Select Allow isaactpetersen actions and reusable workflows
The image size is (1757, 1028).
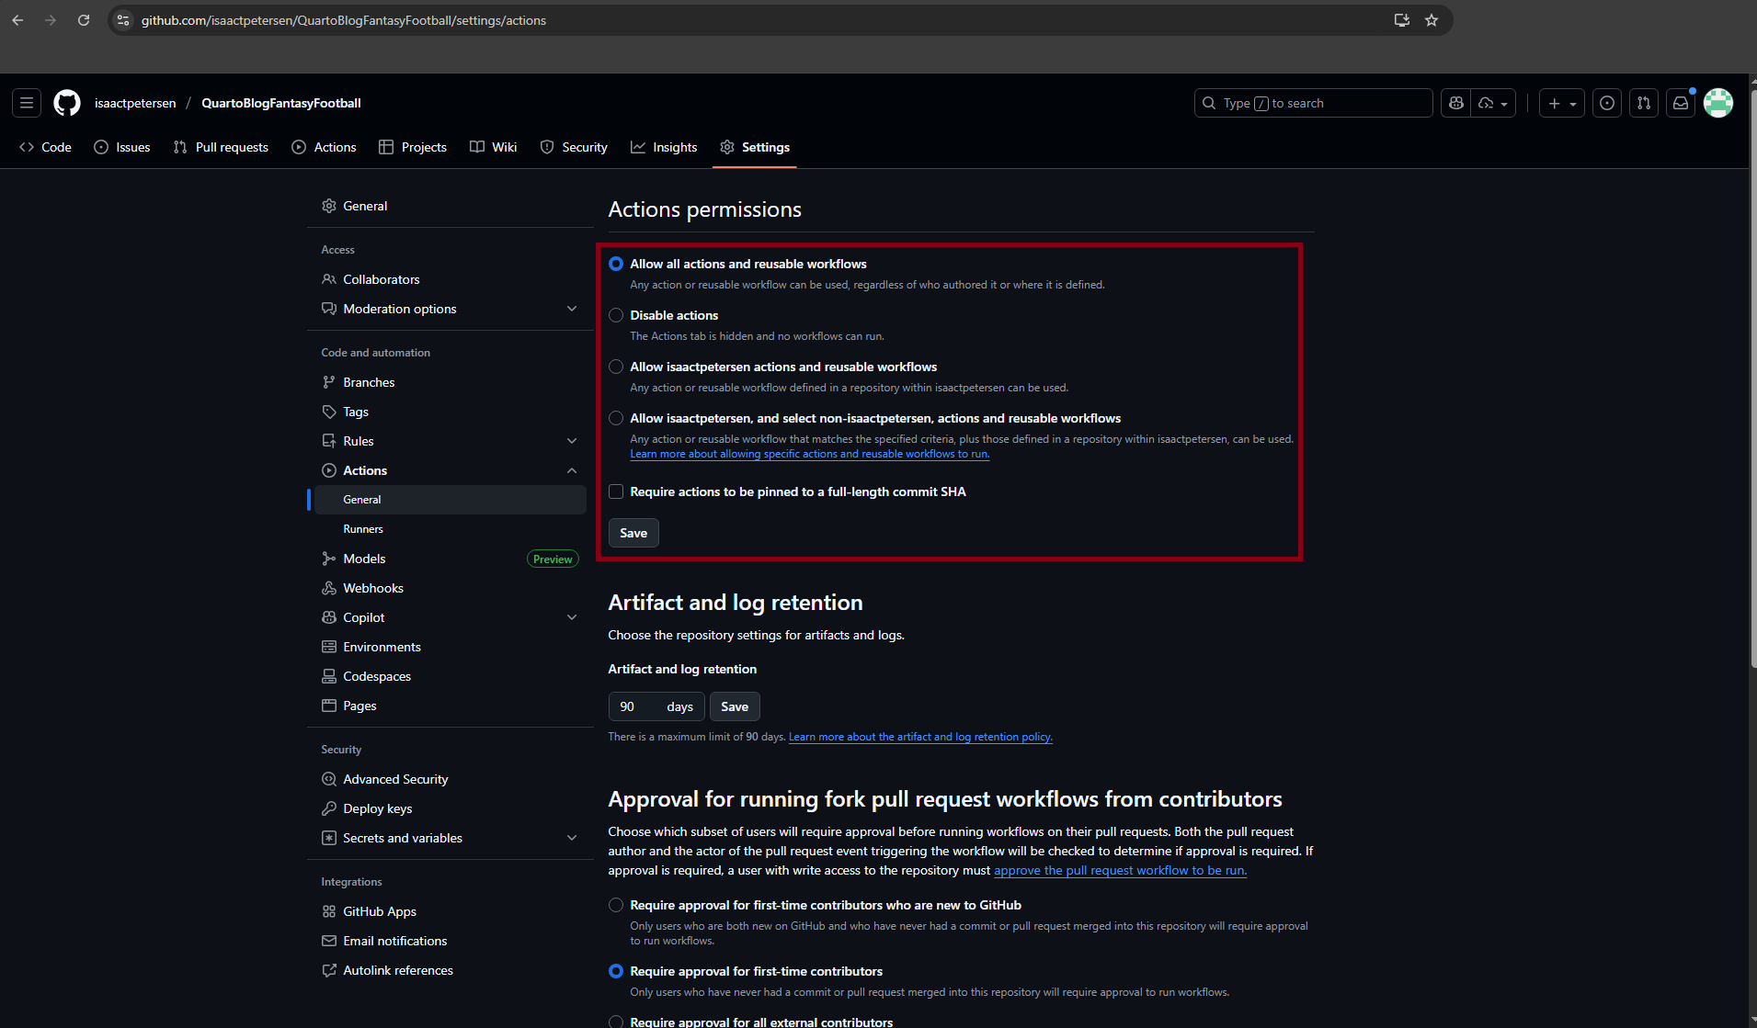coord(616,367)
